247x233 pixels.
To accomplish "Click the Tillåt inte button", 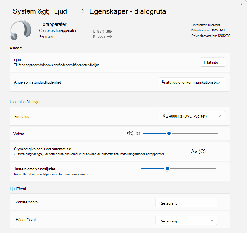I will 213,62.
